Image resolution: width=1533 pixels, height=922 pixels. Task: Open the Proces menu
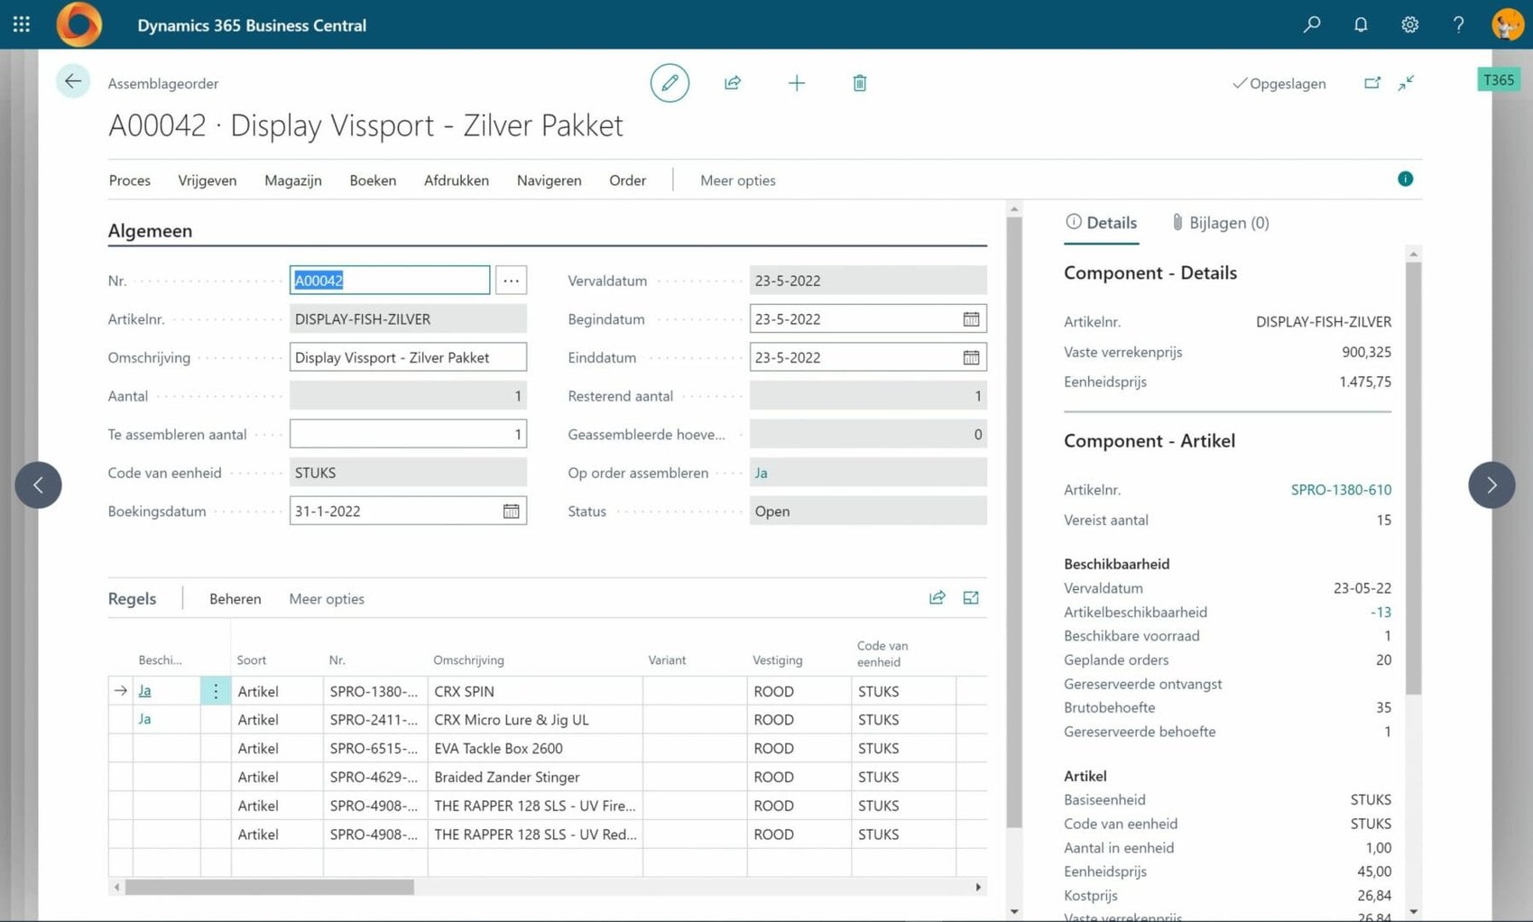[130, 180]
